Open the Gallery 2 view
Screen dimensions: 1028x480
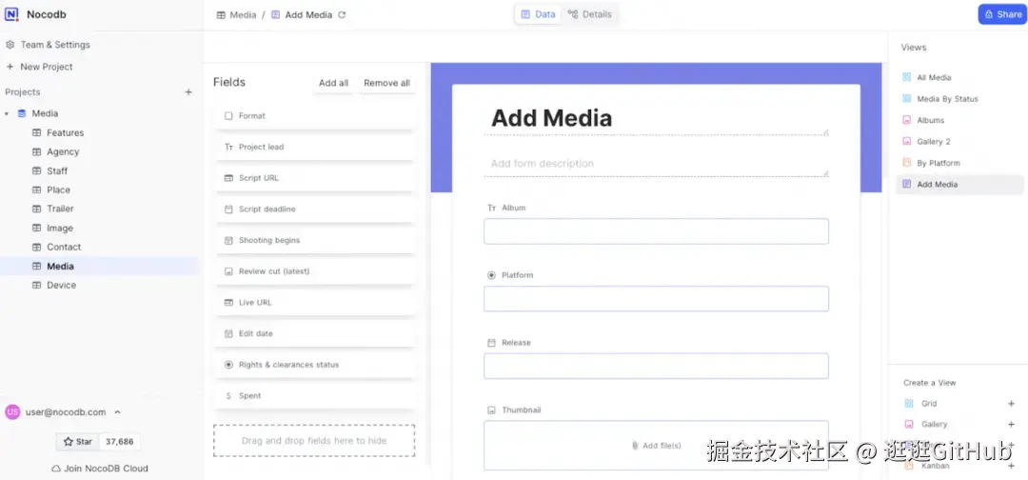[x=959, y=142]
